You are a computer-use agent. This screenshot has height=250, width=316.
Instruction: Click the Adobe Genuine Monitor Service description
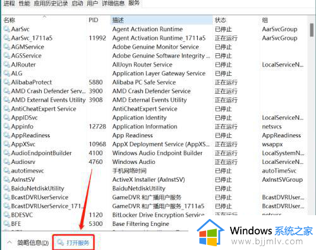coord(155,47)
